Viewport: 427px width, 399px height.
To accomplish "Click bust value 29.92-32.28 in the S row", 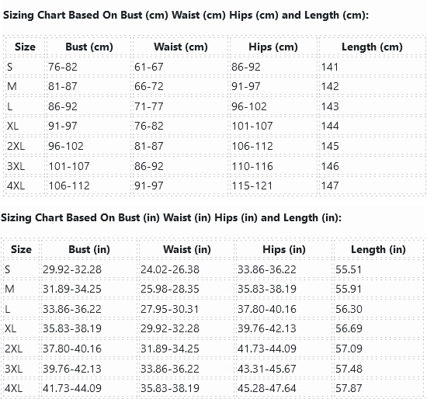I will 72,269.
